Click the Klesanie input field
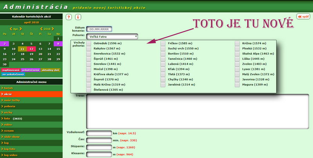 (x=99, y=154)
